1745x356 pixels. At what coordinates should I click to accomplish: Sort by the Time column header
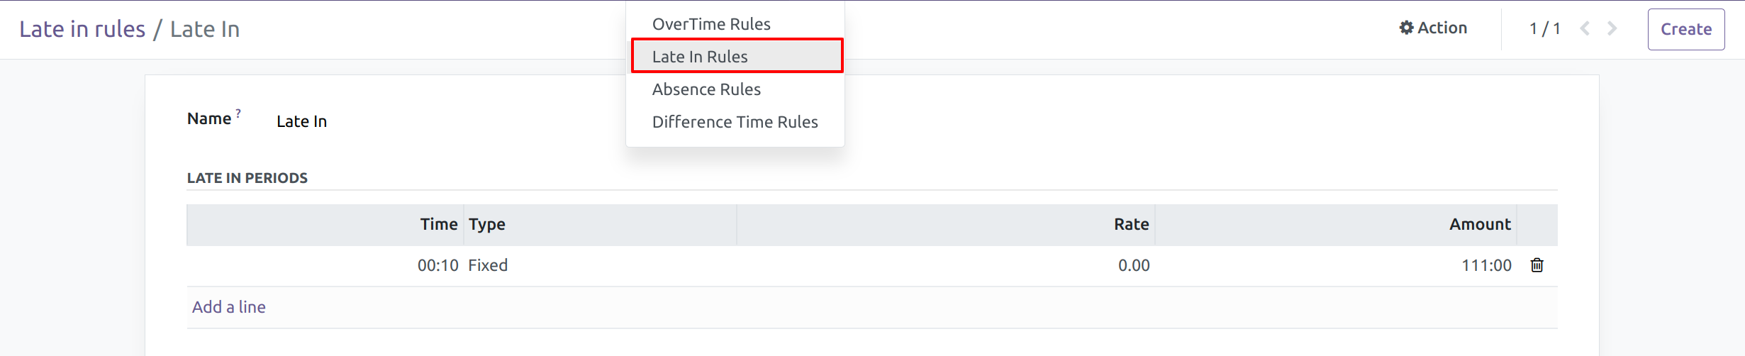click(x=438, y=224)
